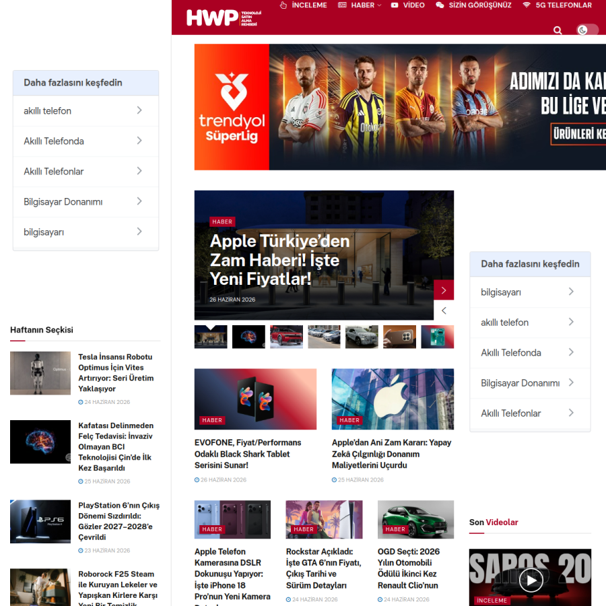Click the HABER newspaper icon
Image resolution: width=606 pixels, height=606 pixels.
point(342,5)
